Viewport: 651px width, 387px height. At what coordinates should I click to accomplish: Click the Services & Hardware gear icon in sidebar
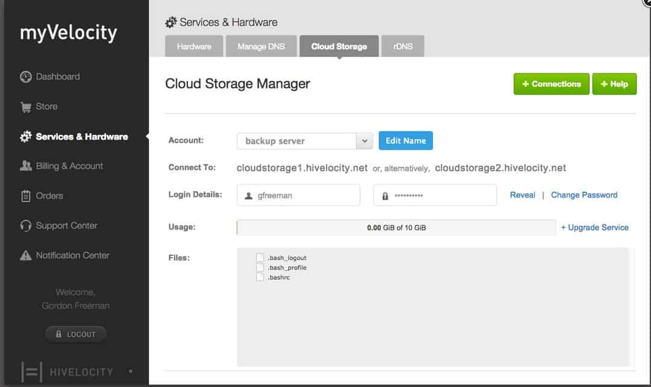[26, 137]
